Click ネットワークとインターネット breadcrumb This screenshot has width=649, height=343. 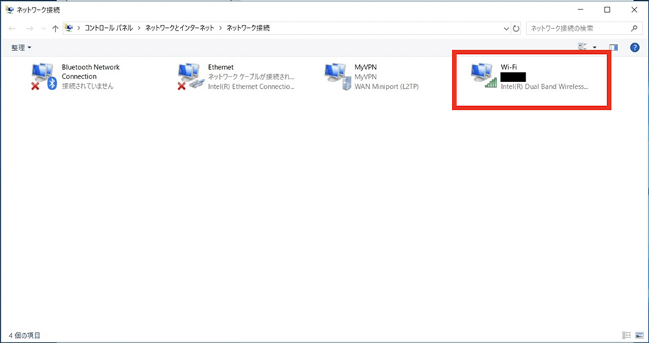180,29
